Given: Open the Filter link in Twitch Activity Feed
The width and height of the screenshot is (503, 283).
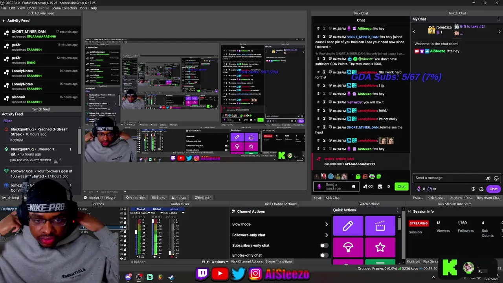Looking at the screenshot, I should tap(7, 121).
